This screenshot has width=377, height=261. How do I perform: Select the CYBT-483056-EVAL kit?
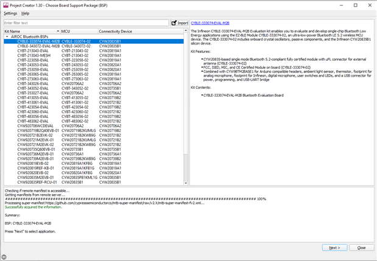[x=33, y=116]
